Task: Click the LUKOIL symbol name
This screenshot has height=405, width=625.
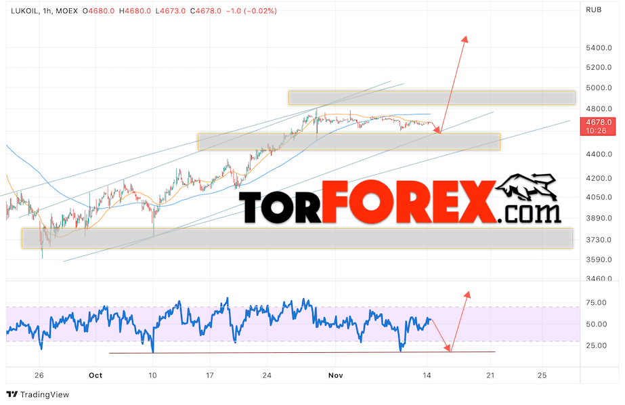Action: [24, 11]
